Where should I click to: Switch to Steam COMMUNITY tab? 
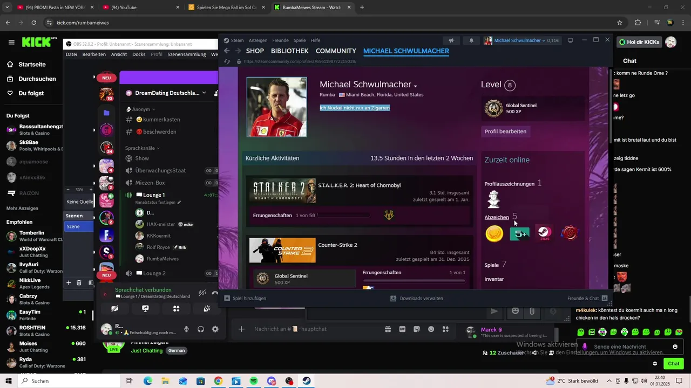(336, 51)
